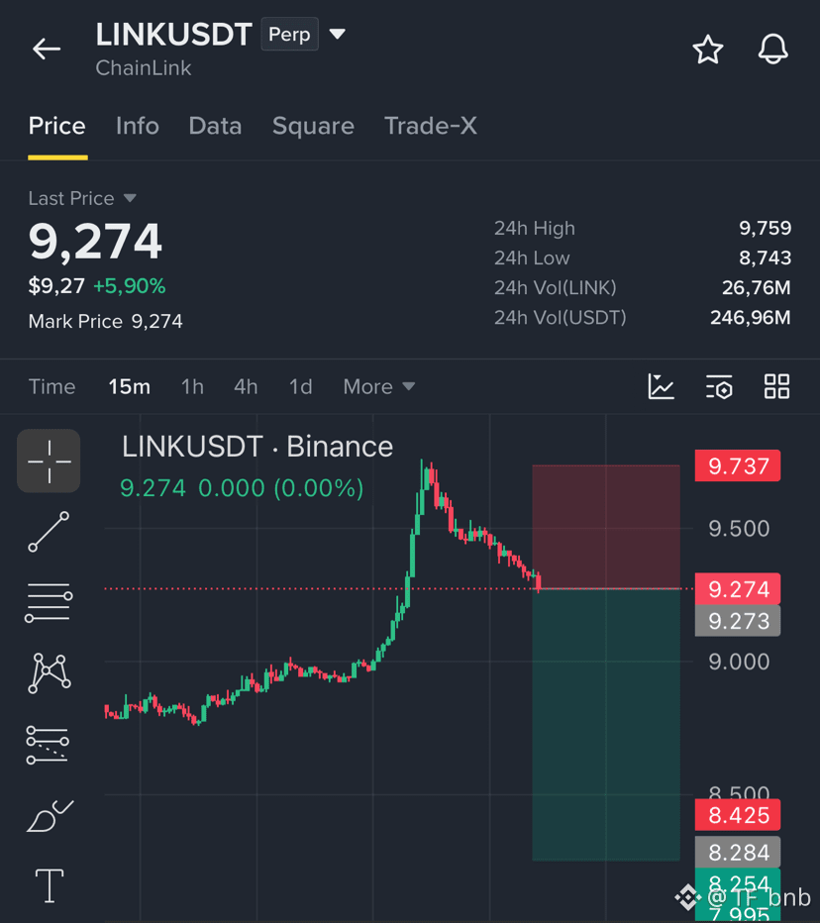Open price alerts with the bell icon

(772, 50)
